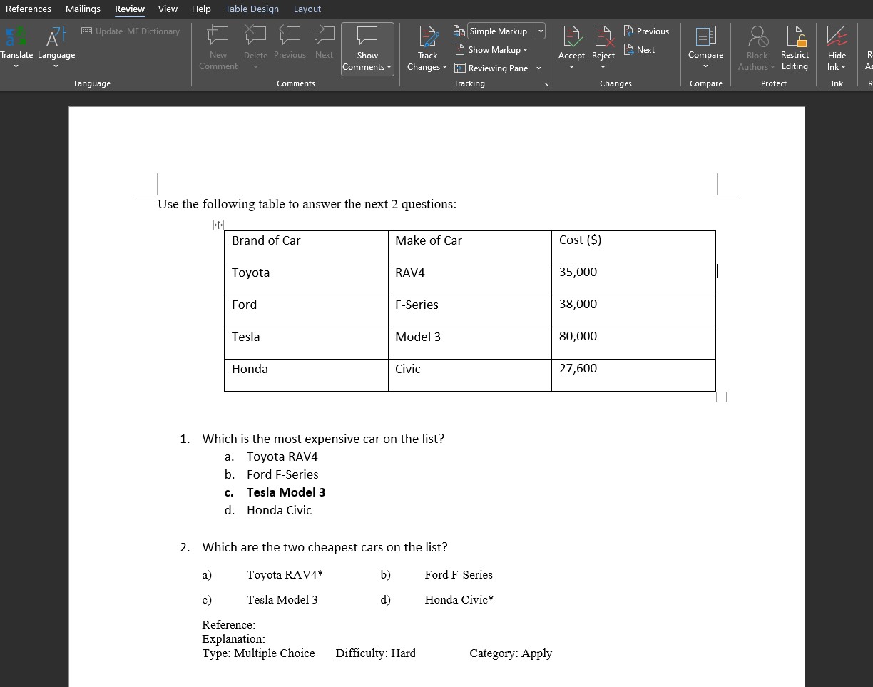
Task: Open the Simple Markup display combo box
Action: (x=506, y=31)
